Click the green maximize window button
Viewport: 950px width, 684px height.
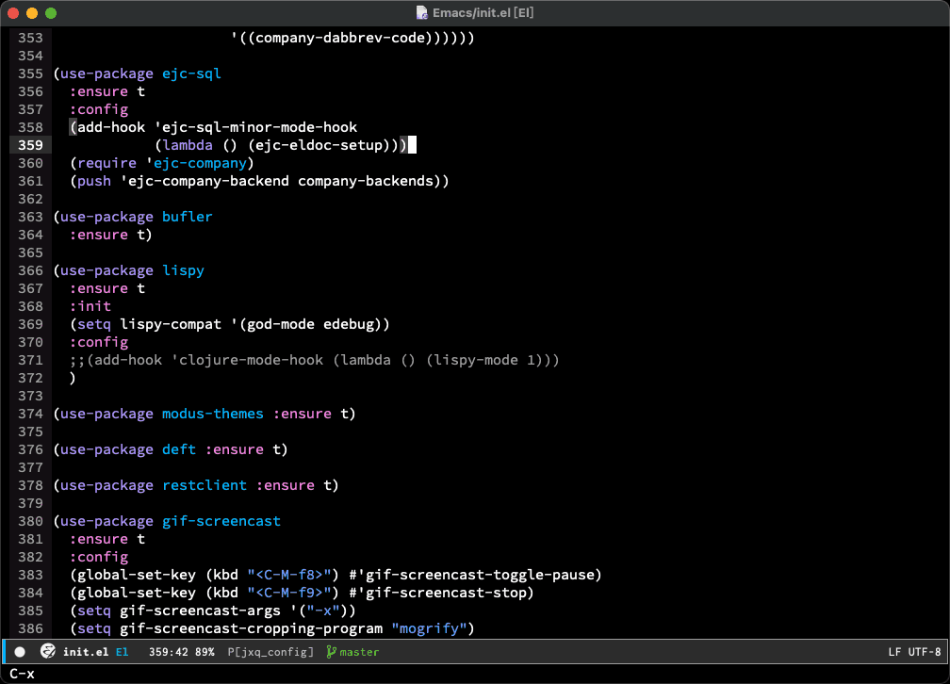click(51, 13)
